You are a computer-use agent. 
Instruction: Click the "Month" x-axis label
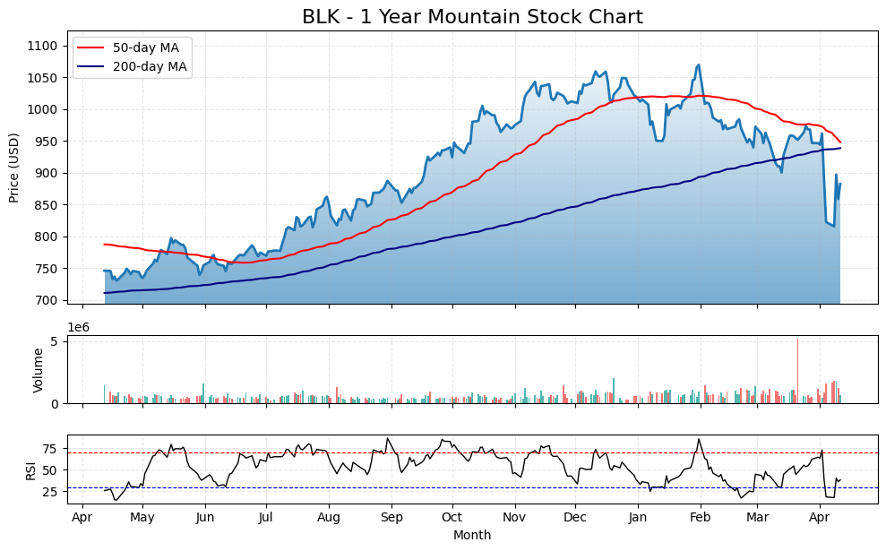[472, 535]
